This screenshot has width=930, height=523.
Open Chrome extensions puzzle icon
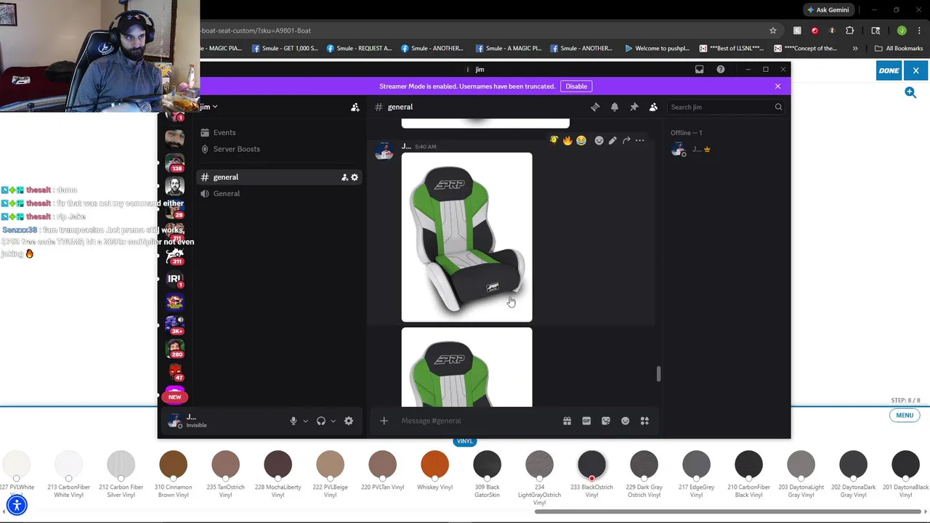pos(849,31)
